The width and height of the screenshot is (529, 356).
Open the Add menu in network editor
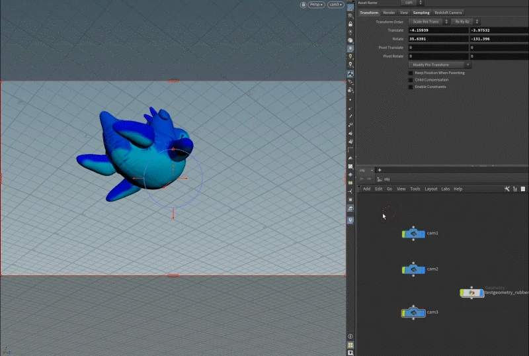coord(367,189)
